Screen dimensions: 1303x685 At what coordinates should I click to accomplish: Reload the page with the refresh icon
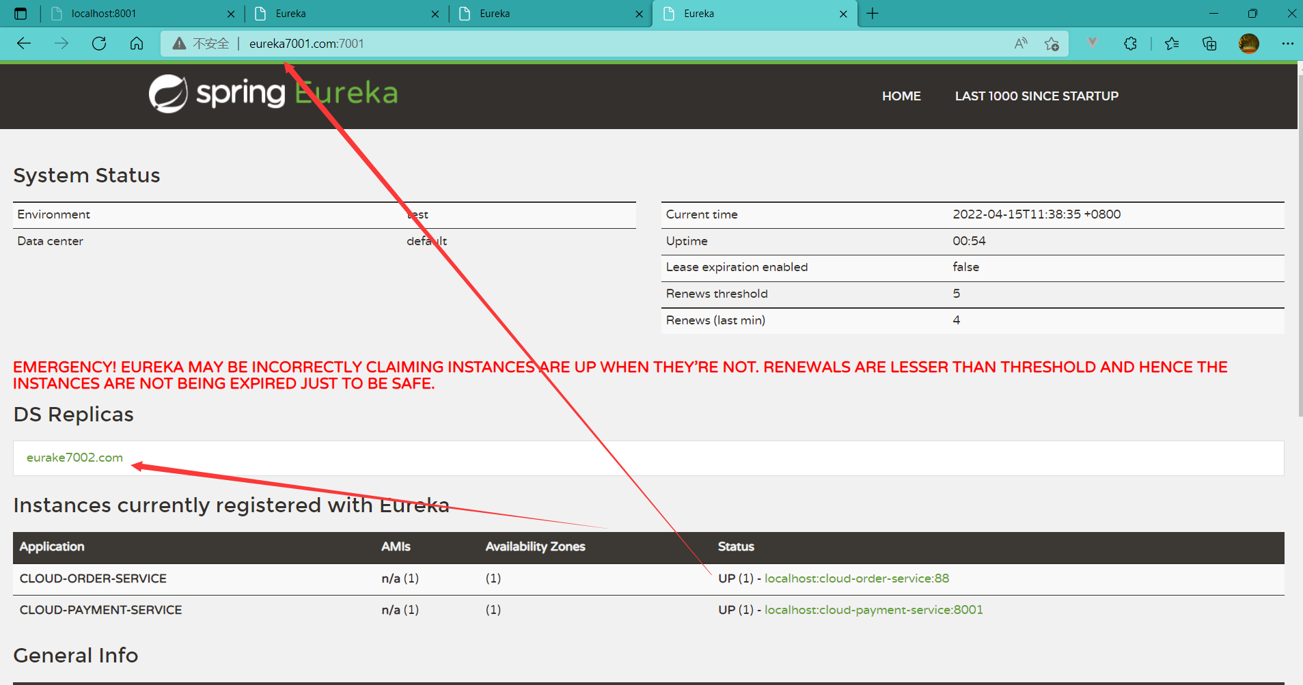99,44
